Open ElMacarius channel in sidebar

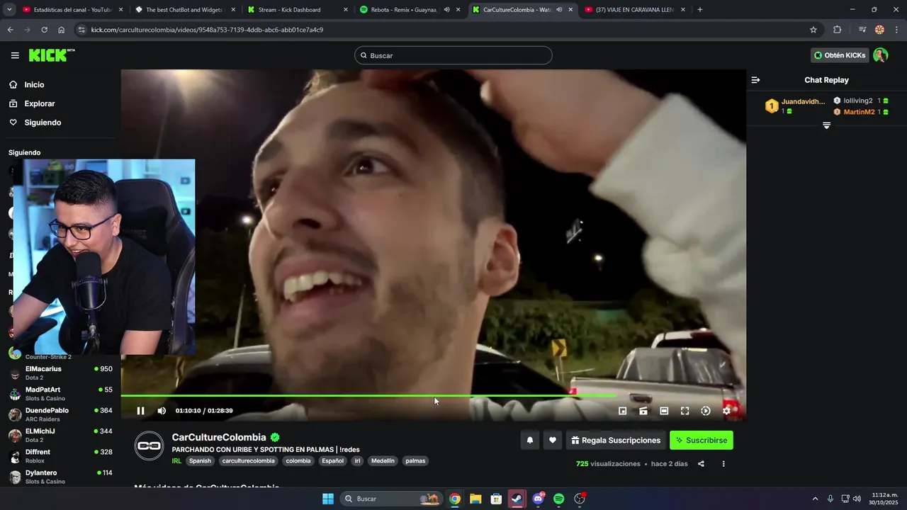pos(60,373)
